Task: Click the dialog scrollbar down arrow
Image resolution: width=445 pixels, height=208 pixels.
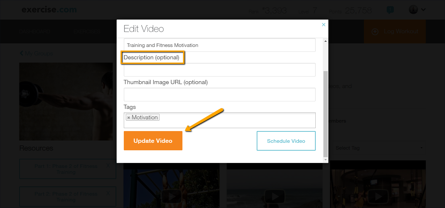Action: click(x=325, y=160)
